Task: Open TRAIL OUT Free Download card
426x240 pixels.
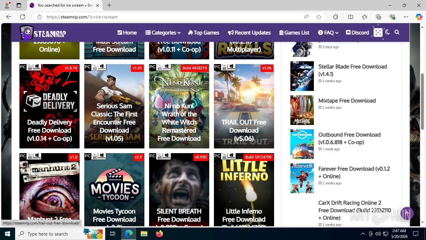Action: coord(244,106)
